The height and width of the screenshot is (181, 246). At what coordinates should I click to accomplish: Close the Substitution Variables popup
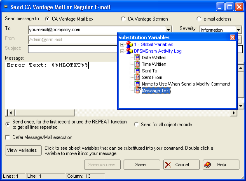(x=232, y=37)
